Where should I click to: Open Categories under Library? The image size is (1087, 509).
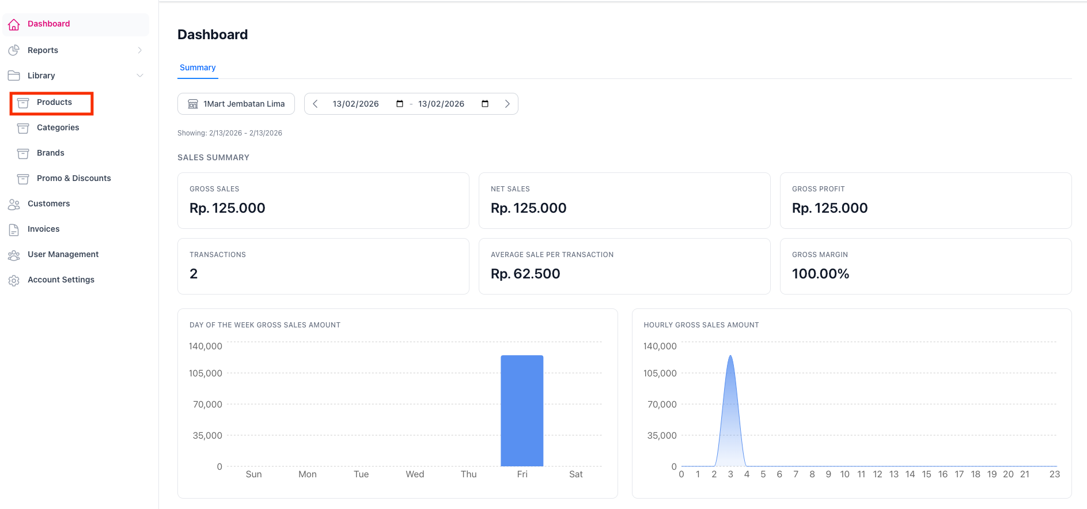tap(58, 127)
